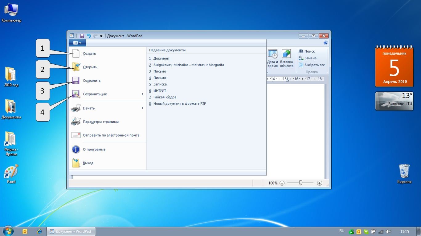Collapse the blue WordPad file menu button
421x236 pixels.
pos(77,43)
